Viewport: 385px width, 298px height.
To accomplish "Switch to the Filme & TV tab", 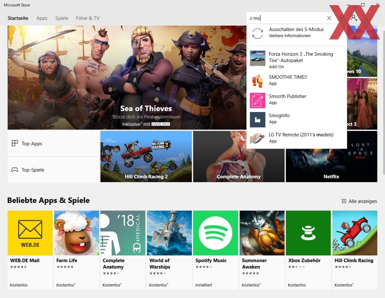I will (x=87, y=18).
